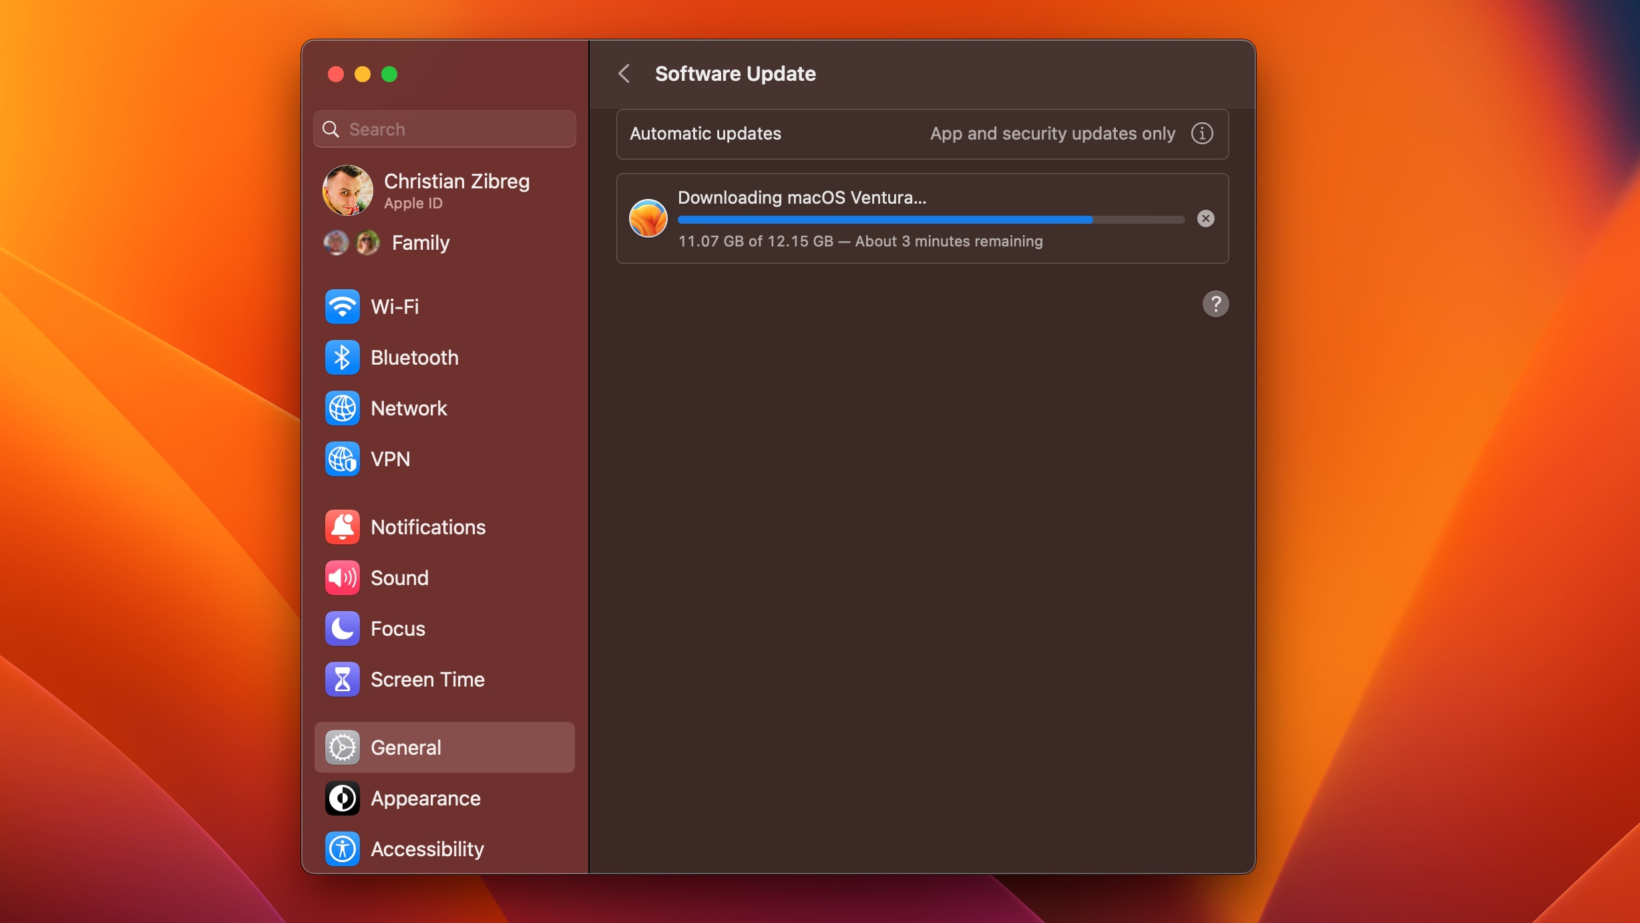Click the green zoom window button

tap(389, 74)
